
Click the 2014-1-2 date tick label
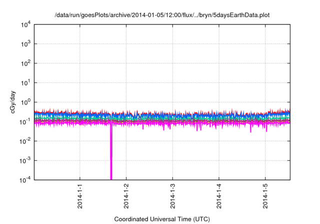pos(126,196)
